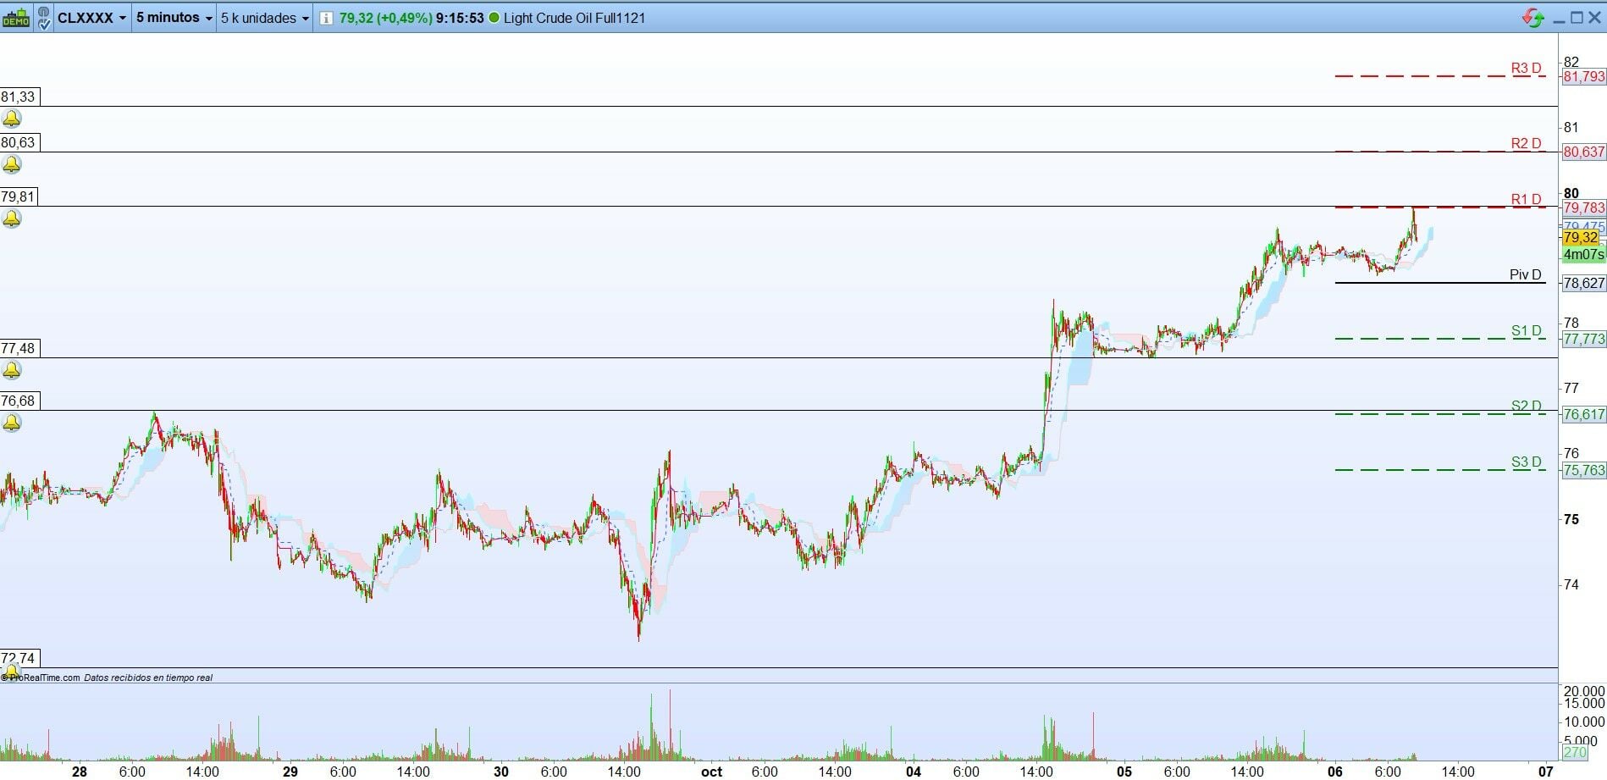Click the alert bell under 76,68

click(12, 423)
